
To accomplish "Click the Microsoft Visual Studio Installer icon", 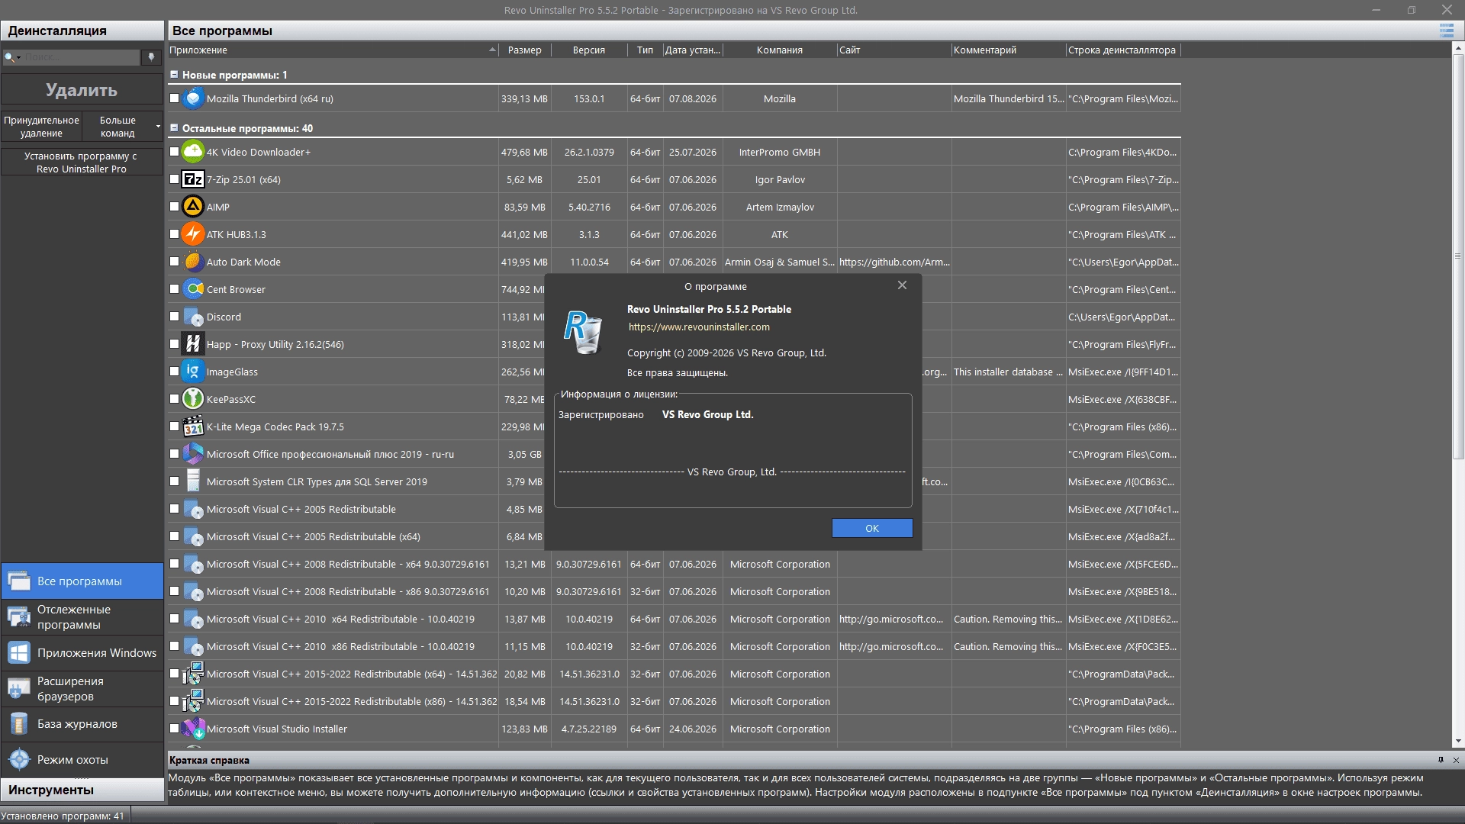I will click(193, 729).
